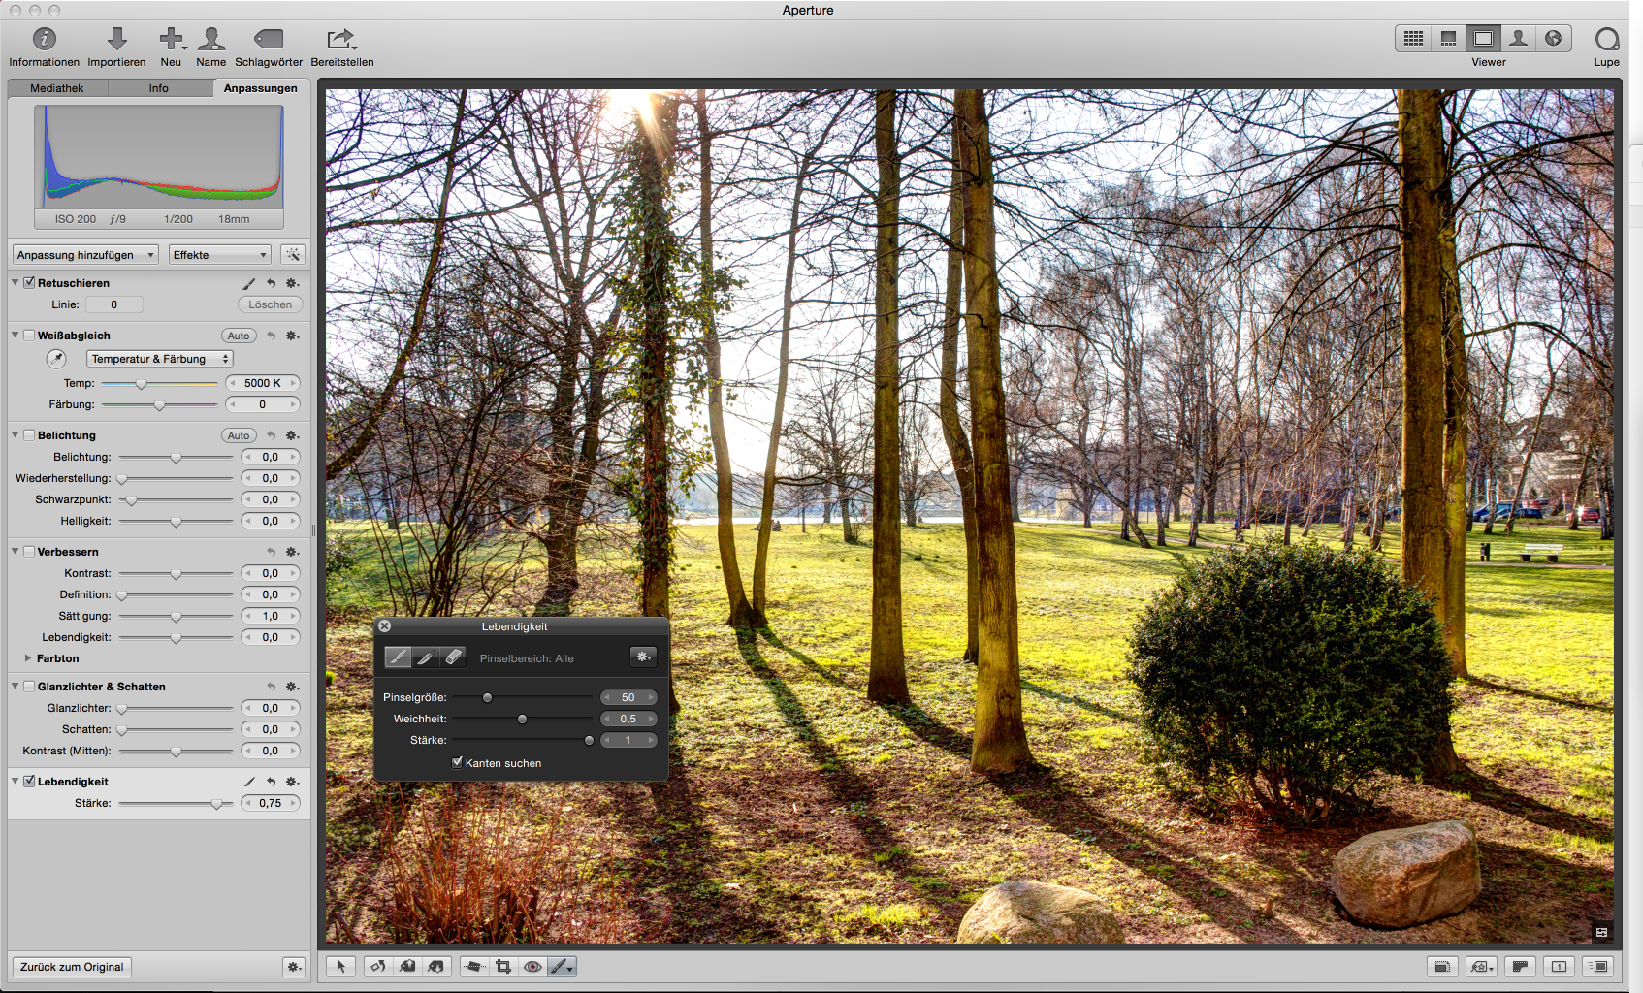Viewport: 1643px width, 993px height.
Task: Click Auto button for Weißabgleich
Action: [x=239, y=336]
